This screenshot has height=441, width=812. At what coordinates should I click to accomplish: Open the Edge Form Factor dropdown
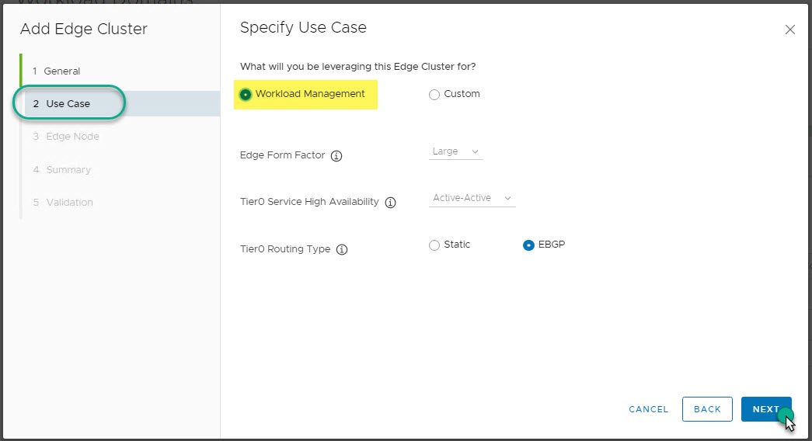click(x=455, y=151)
